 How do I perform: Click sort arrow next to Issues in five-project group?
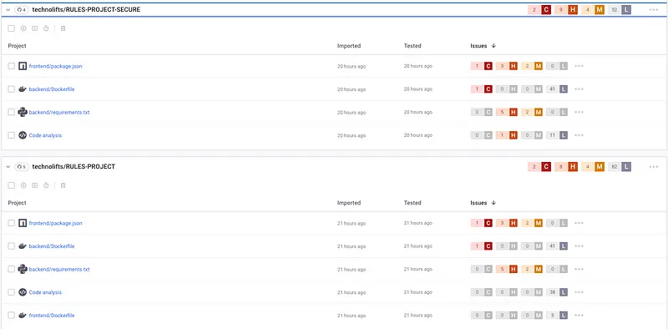[493, 203]
